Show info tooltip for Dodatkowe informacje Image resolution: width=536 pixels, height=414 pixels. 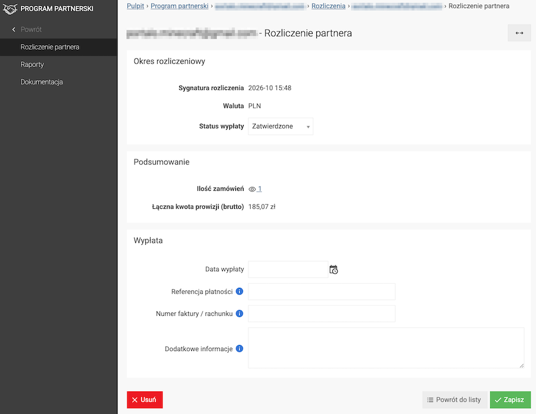(x=239, y=349)
